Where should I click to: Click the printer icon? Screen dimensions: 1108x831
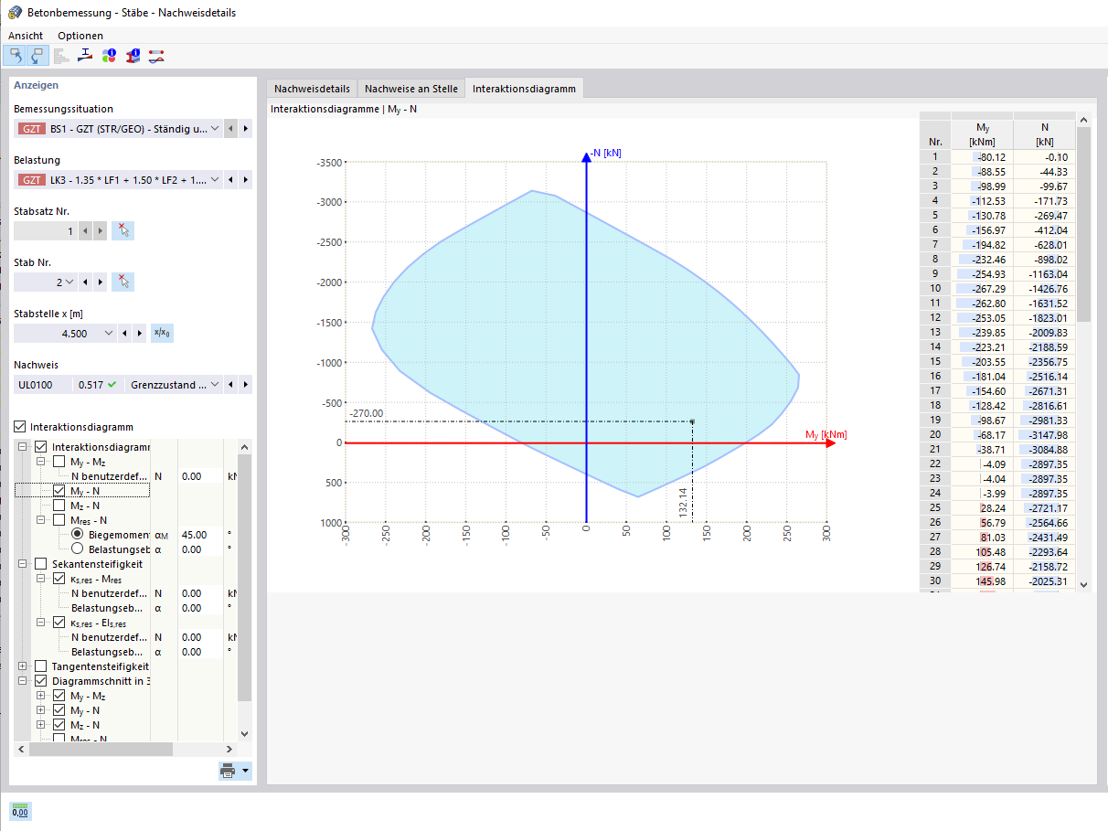[228, 771]
